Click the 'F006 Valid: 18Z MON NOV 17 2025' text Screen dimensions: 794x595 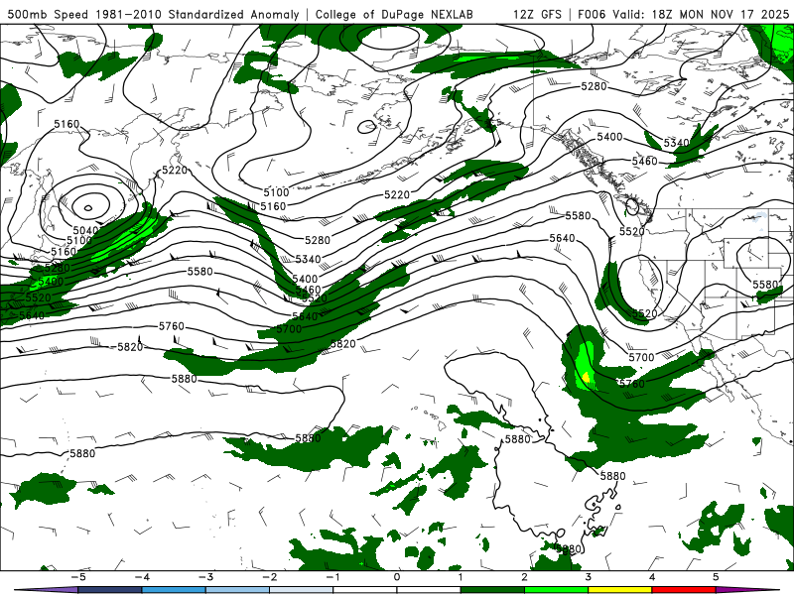(684, 14)
